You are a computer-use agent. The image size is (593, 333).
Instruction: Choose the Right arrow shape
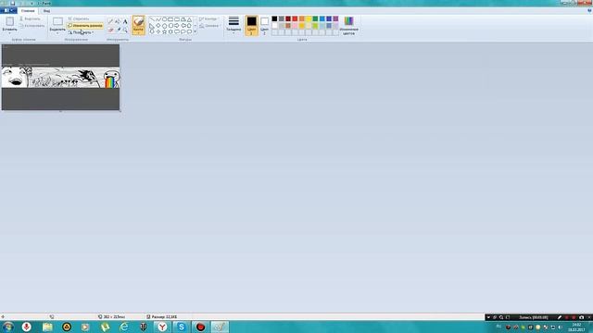[x=177, y=26]
